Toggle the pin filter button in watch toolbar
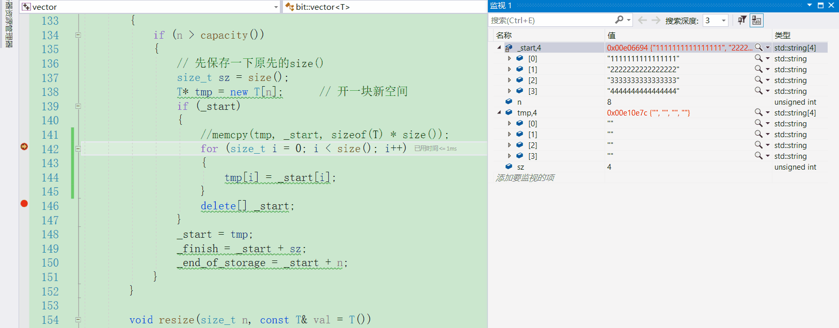This screenshot has height=328, width=839. pos(742,20)
